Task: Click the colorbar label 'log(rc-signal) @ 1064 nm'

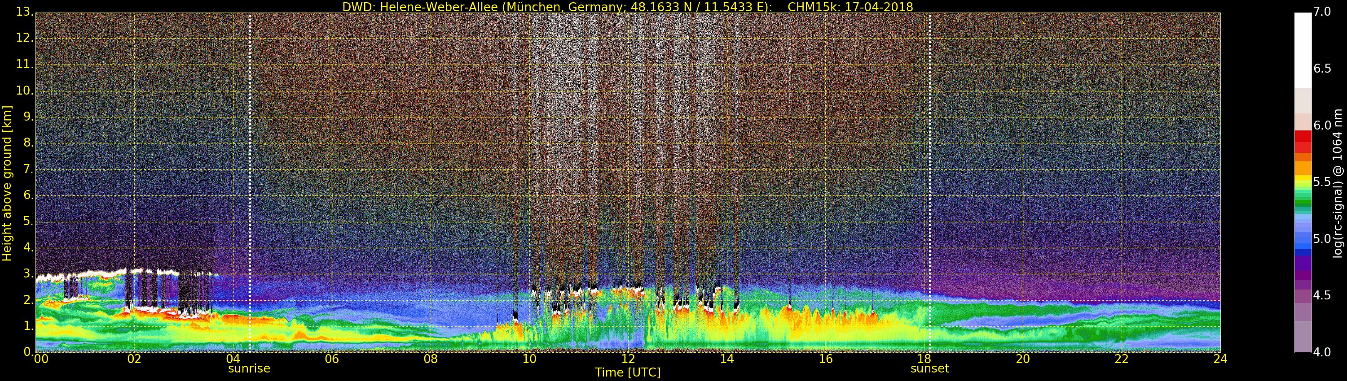Action: 1338,183
